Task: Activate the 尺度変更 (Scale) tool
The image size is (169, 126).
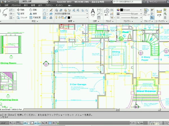Action: tap(34, 17)
